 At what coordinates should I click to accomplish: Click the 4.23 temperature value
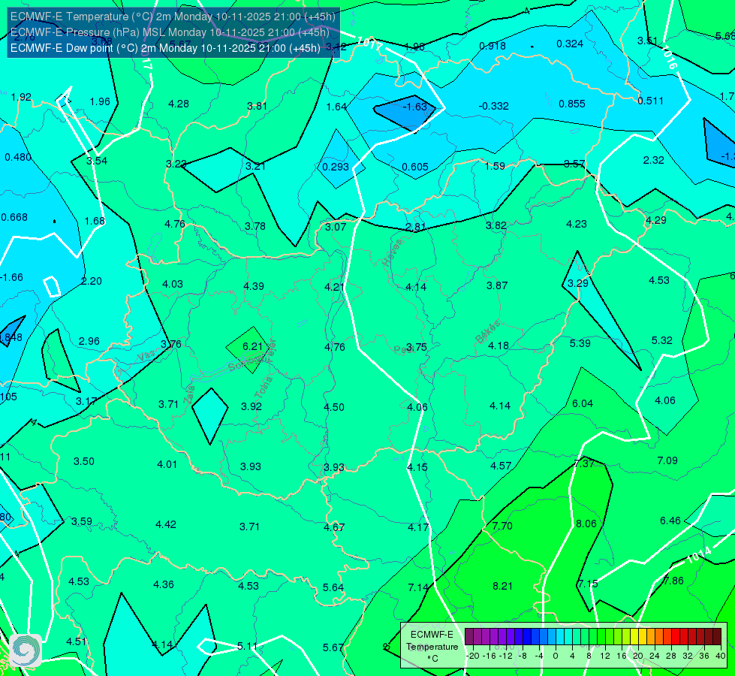coord(577,224)
